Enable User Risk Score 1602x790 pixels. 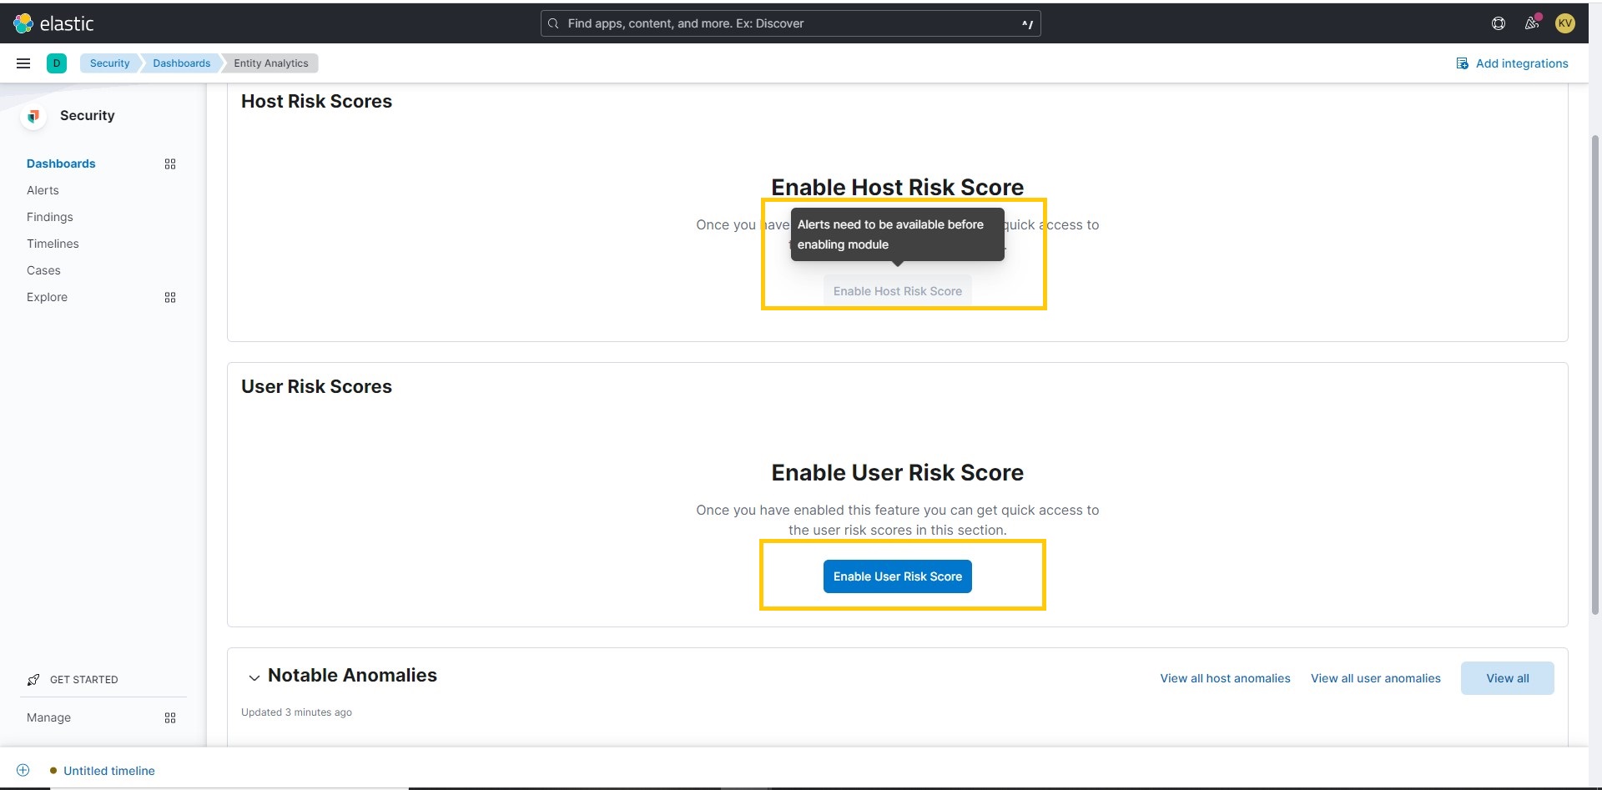click(x=897, y=576)
